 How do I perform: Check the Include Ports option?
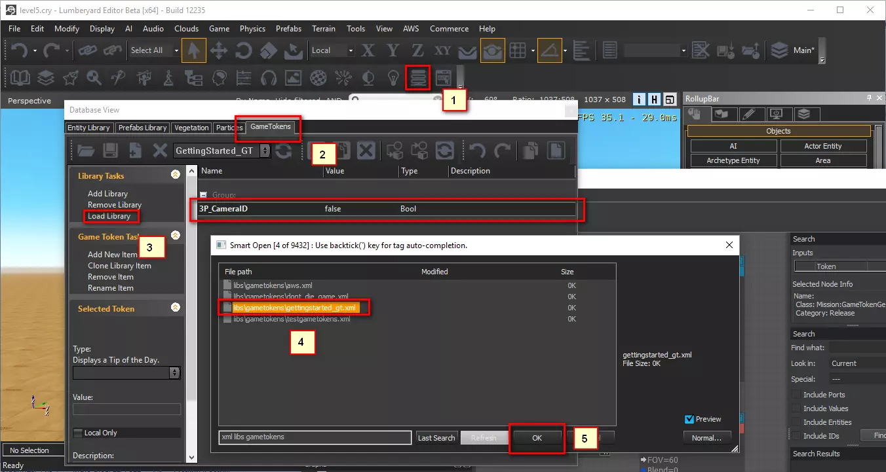click(796, 395)
